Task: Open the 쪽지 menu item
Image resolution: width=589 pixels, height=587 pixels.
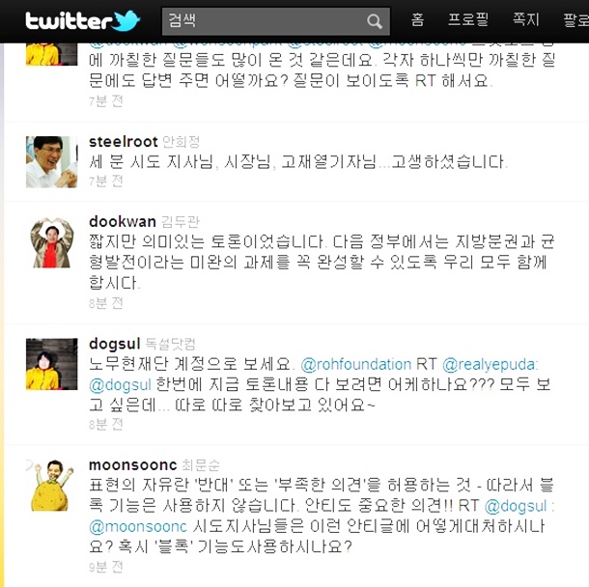Action: click(526, 19)
